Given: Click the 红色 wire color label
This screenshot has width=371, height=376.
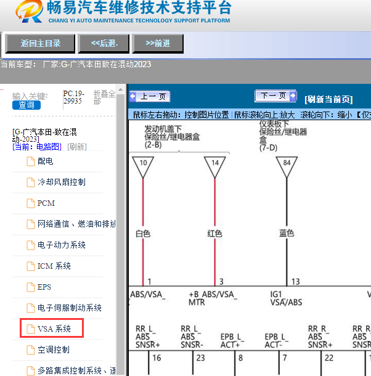Looking at the screenshot, I should coord(214,234).
